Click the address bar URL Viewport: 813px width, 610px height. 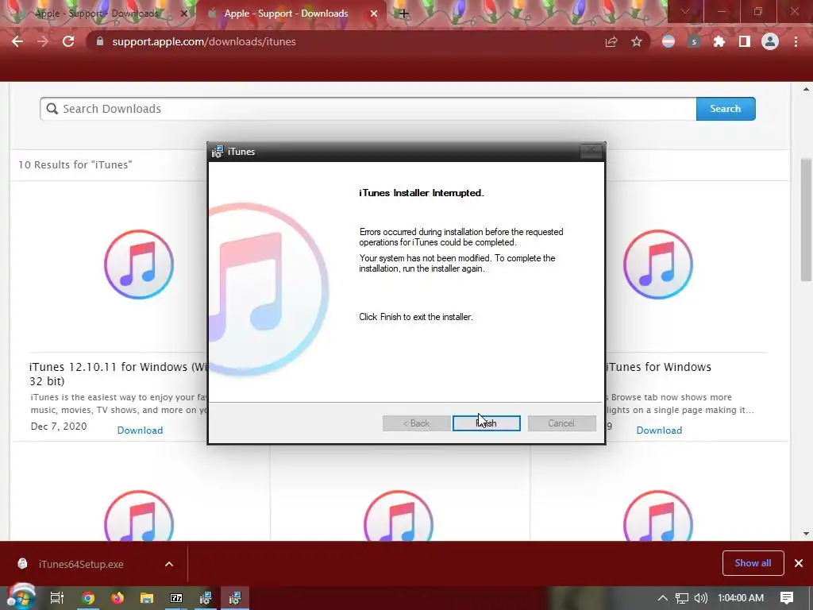(x=204, y=41)
